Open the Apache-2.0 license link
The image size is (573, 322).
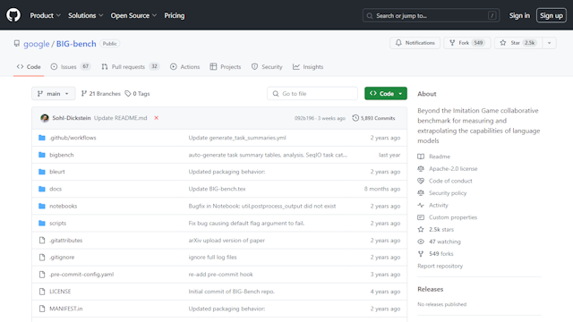pyautogui.click(x=453, y=169)
